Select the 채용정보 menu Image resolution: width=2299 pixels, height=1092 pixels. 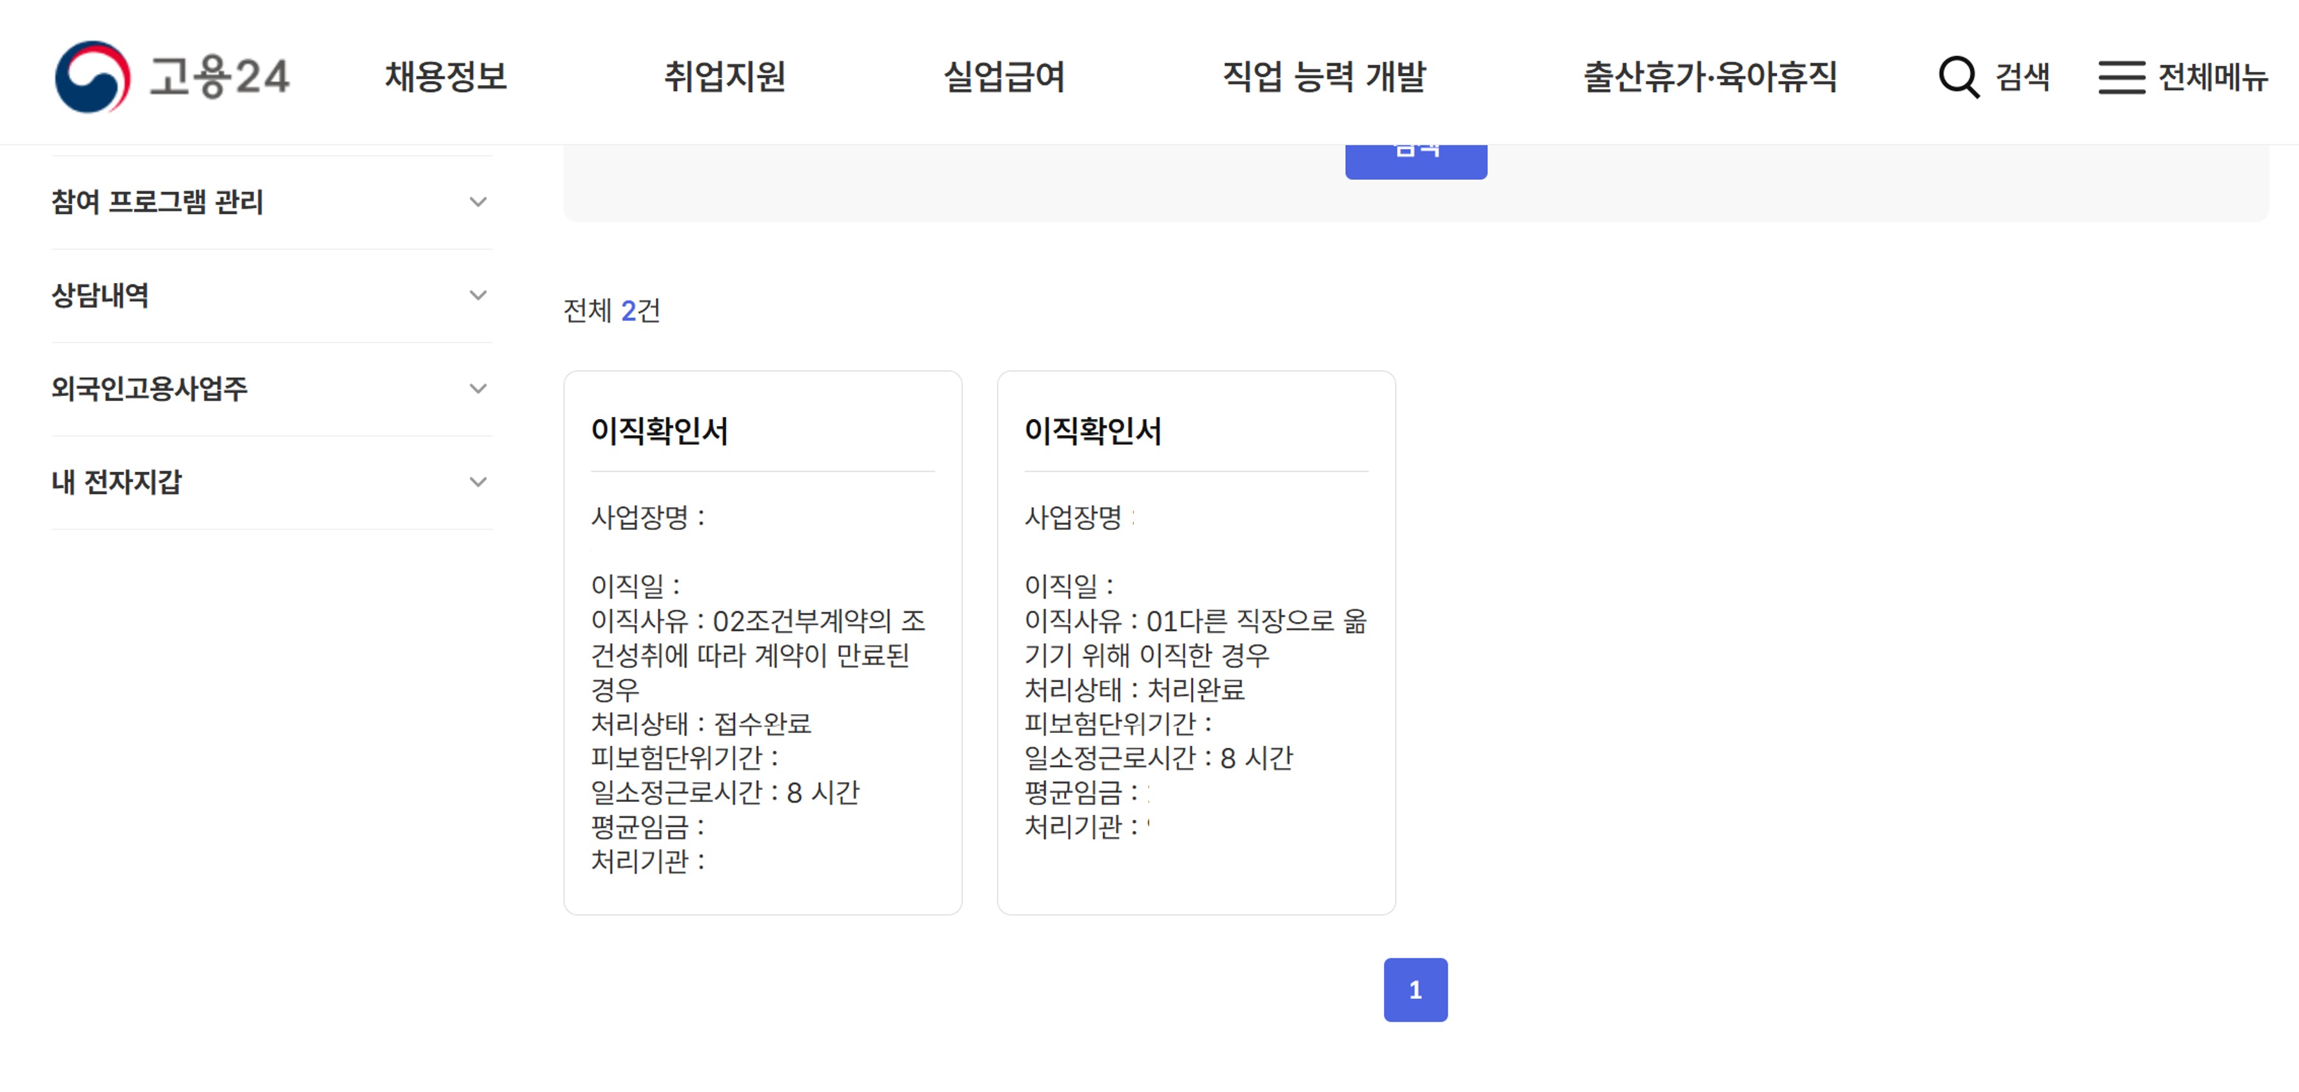click(446, 77)
